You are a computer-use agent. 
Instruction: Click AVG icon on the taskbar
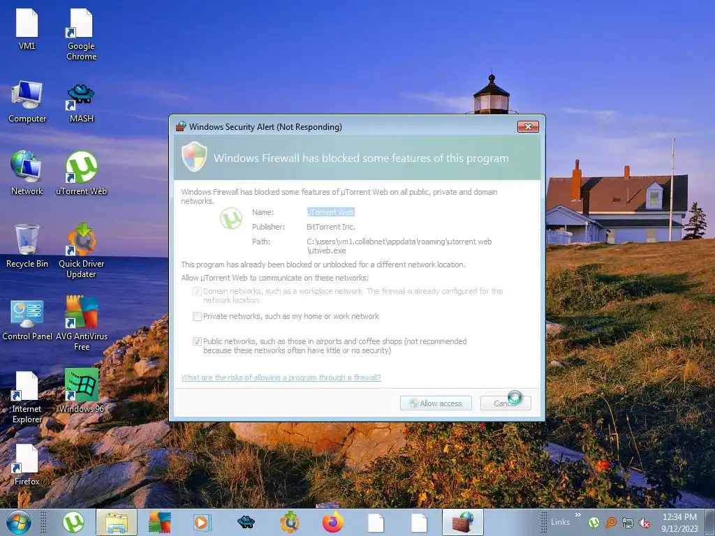pos(160,522)
